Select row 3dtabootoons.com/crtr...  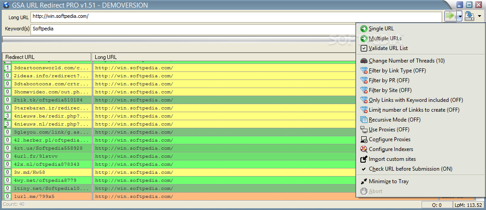pos(179,84)
